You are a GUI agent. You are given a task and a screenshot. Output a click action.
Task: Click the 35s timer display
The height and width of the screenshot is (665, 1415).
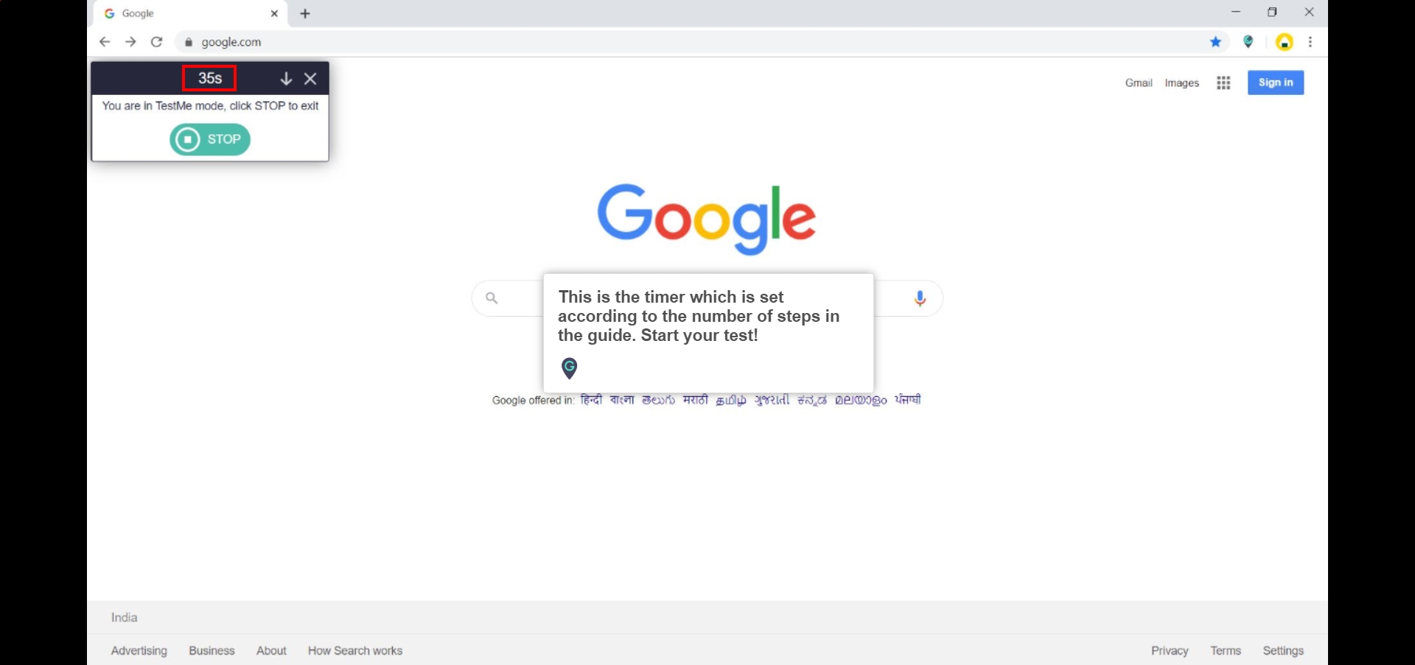pos(209,78)
